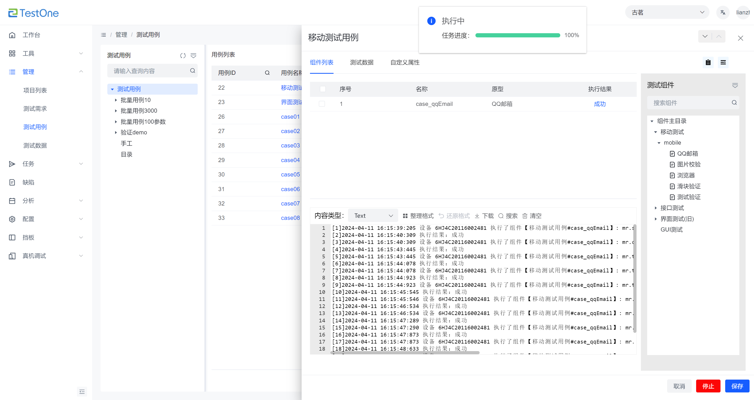Expand the 接口测试 component node
The width and height of the screenshot is (754, 400).
(x=656, y=208)
